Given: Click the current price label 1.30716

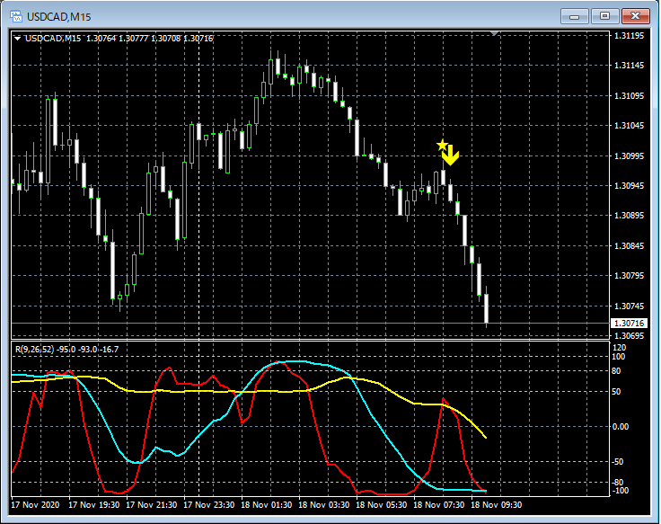Looking at the screenshot, I should 628,323.
